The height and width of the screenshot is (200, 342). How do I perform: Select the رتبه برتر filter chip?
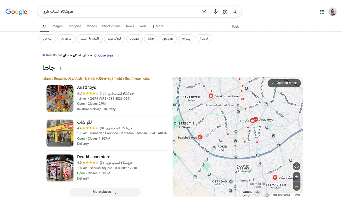(x=47, y=39)
